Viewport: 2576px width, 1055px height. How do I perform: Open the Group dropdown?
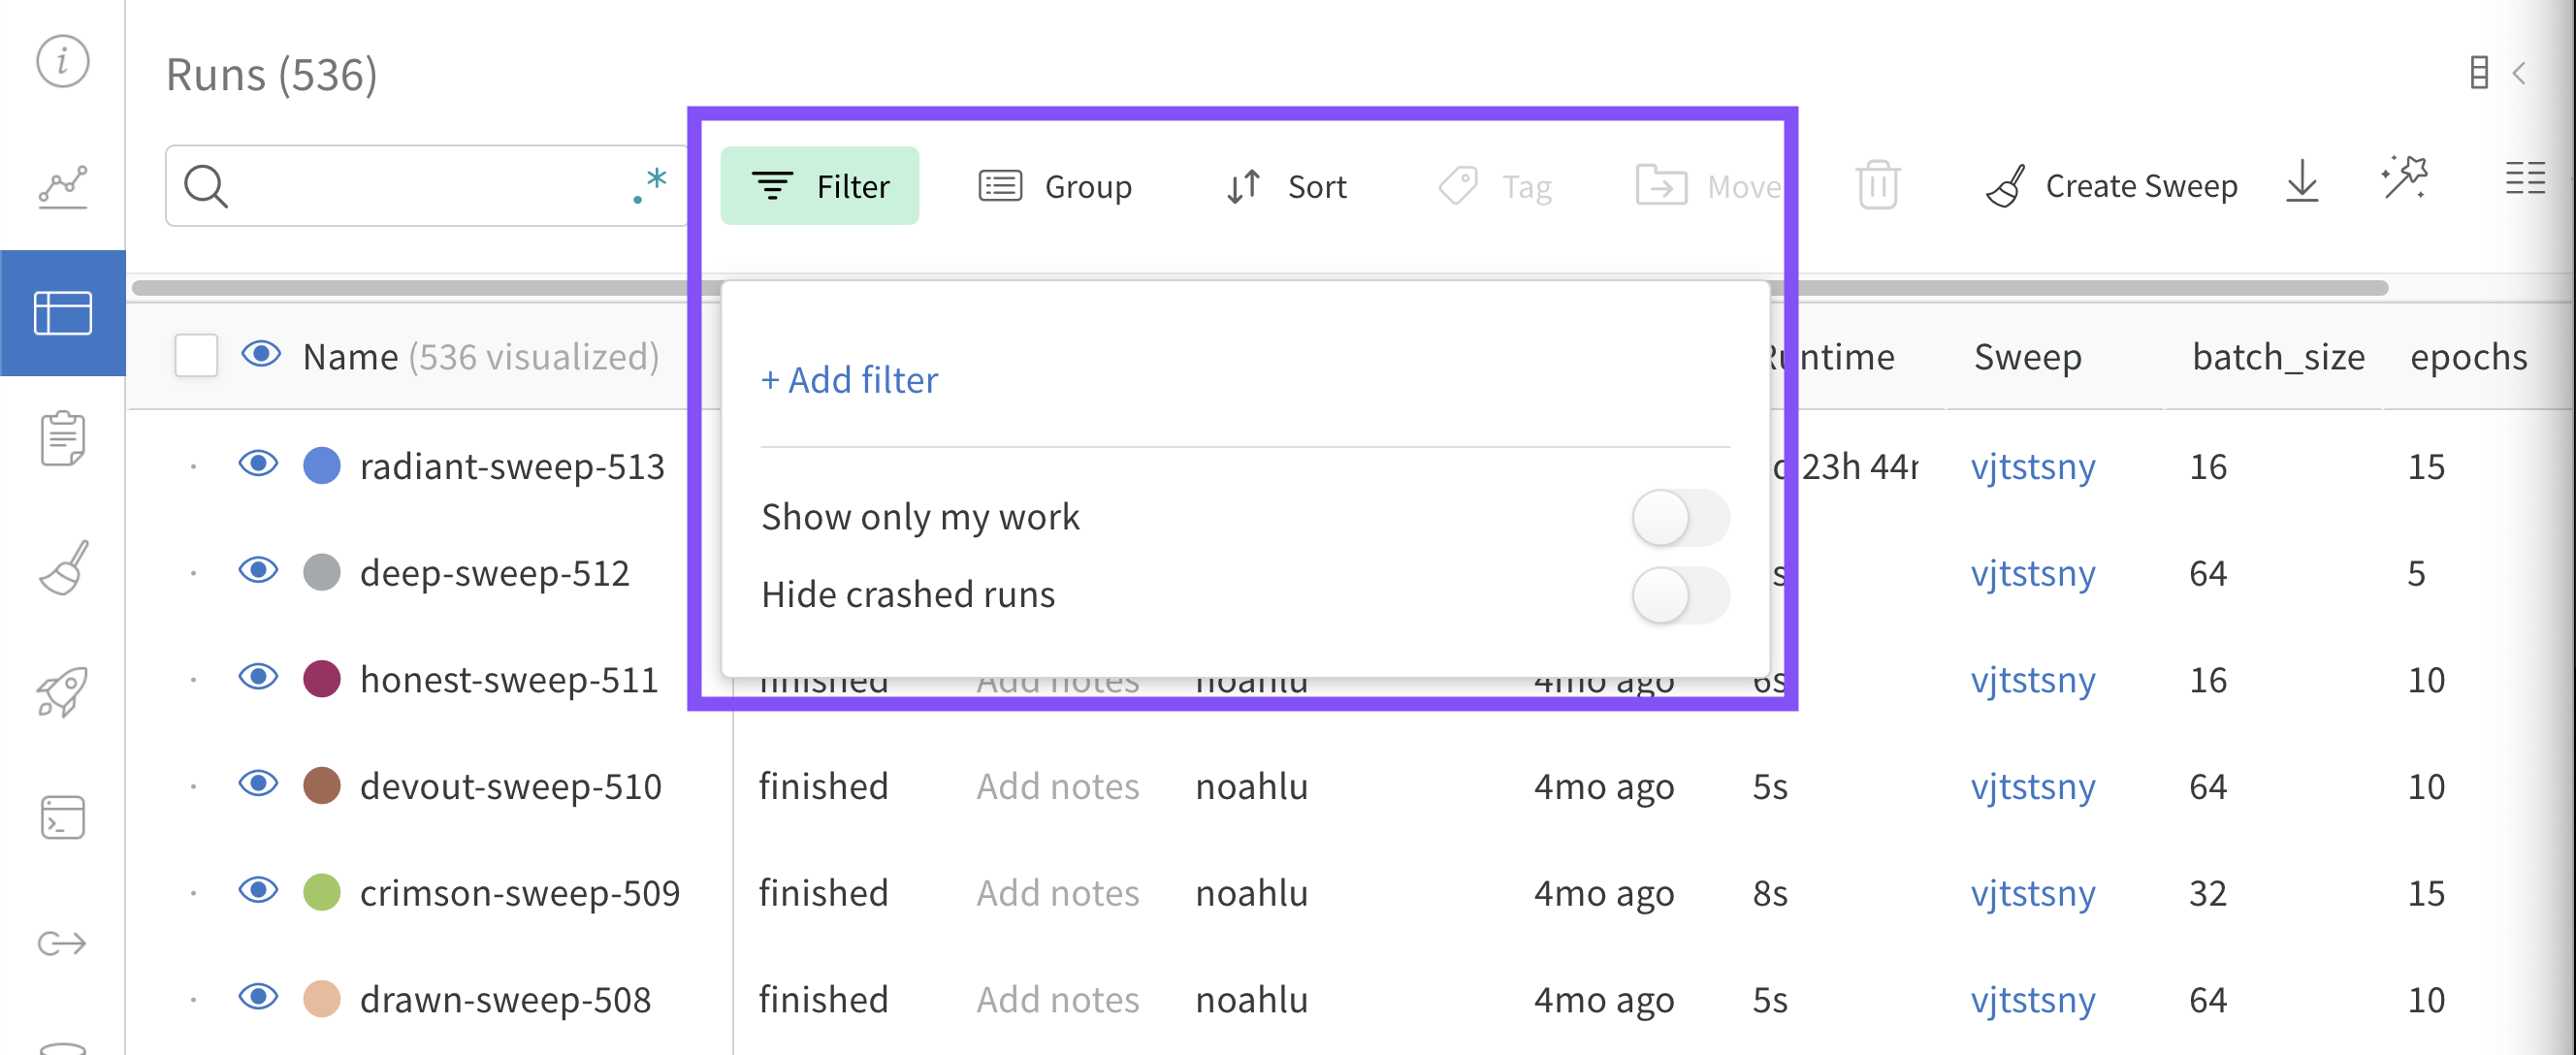[1055, 186]
